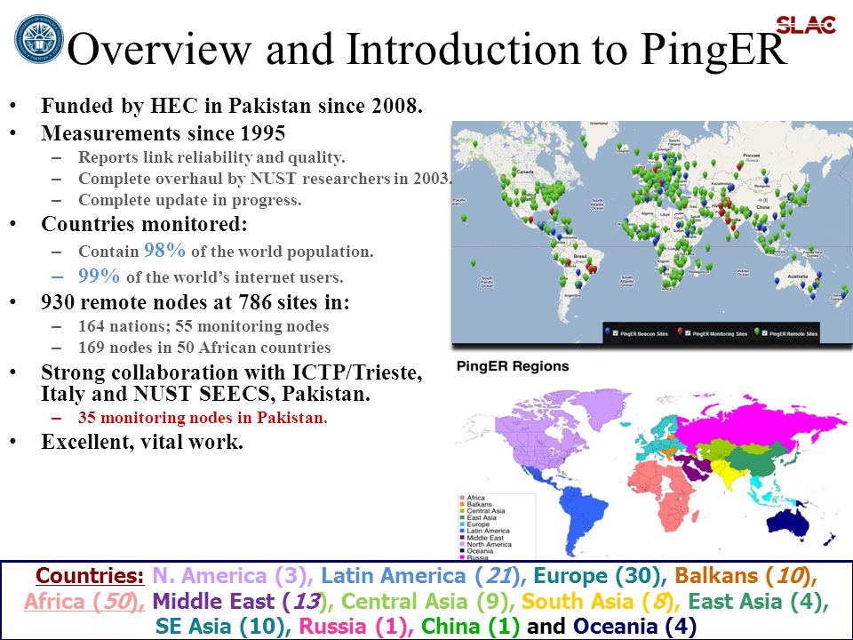Toggle the PingER Monitoring Sites checkbox

tap(688, 333)
